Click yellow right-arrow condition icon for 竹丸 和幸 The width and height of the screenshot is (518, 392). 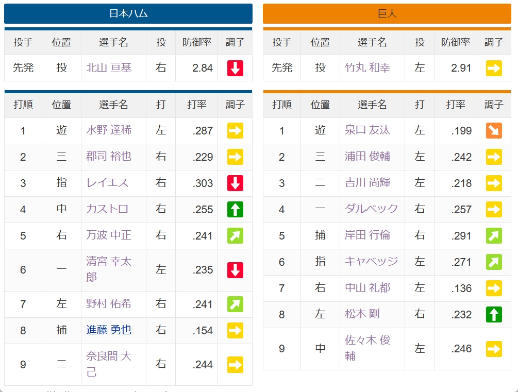[494, 68]
